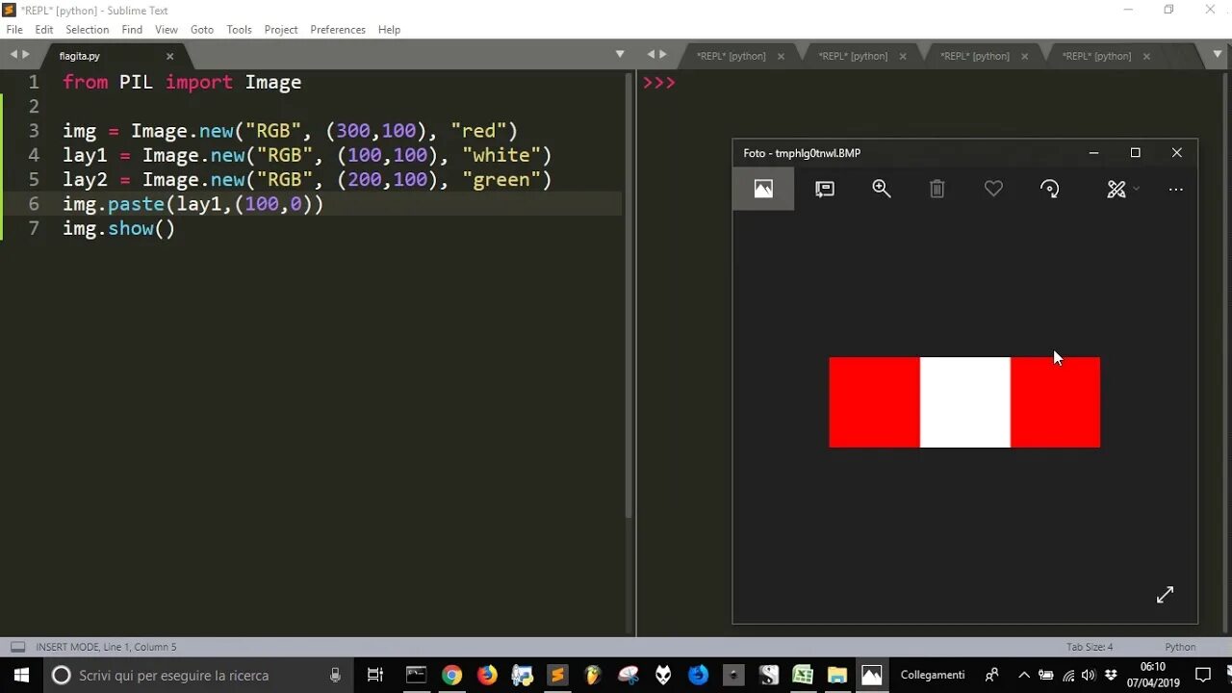This screenshot has height=693, width=1232.
Task: Click the magnifier zoom icon in Photos
Action: (x=881, y=189)
